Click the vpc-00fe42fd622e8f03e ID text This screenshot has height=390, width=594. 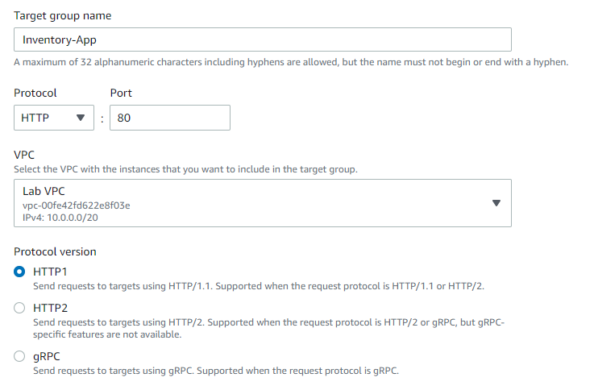click(x=76, y=205)
